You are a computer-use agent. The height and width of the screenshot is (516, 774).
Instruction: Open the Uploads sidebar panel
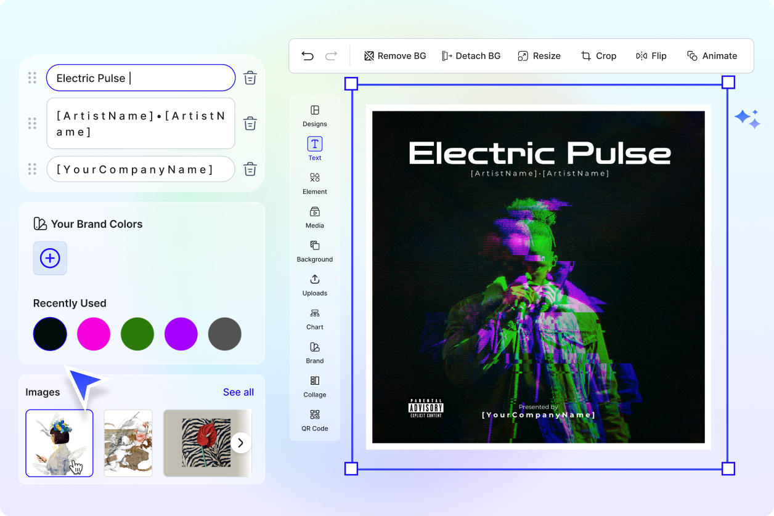click(315, 285)
